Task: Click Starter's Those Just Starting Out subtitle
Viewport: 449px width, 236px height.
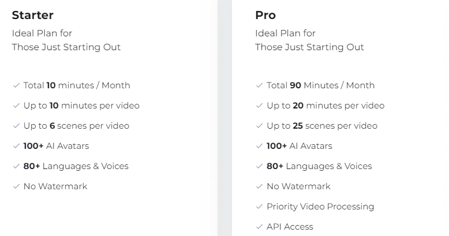Action: tap(66, 47)
